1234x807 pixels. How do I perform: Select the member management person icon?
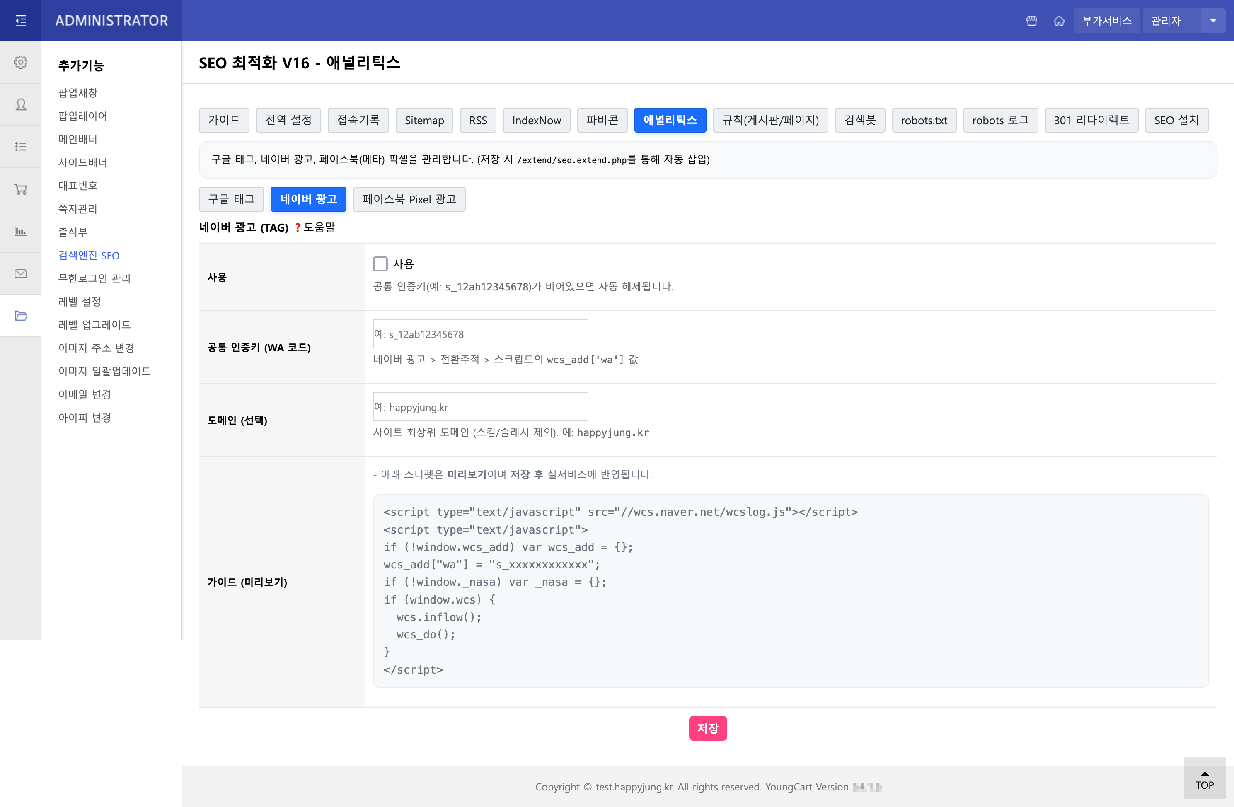(20, 104)
